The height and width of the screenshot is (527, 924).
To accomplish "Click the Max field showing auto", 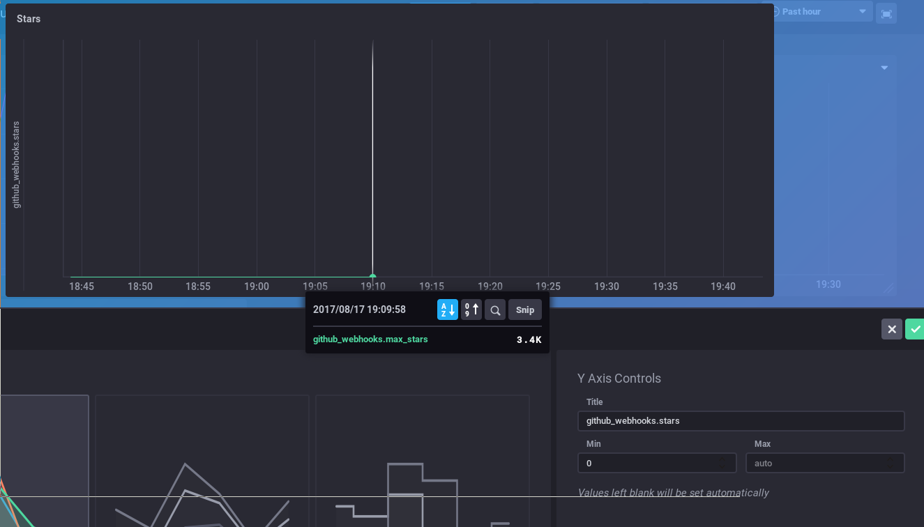I will (x=825, y=463).
